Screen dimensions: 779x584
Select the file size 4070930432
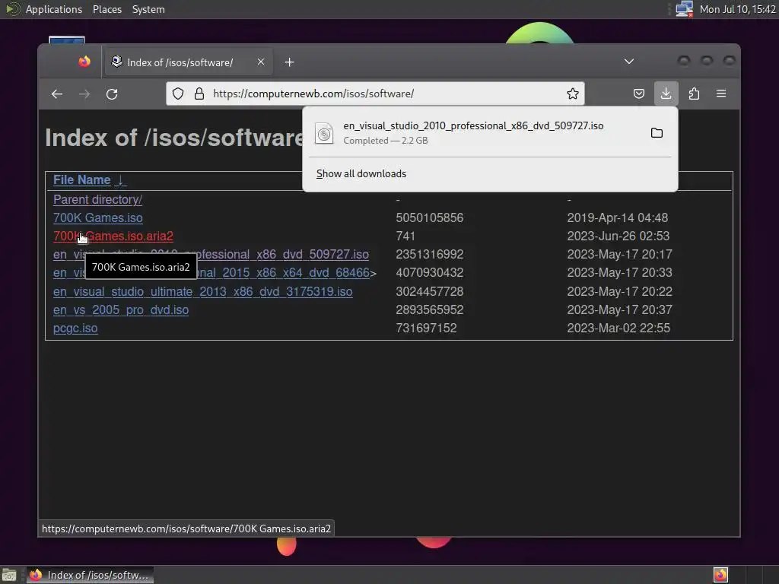pyautogui.click(x=429, y=273)
